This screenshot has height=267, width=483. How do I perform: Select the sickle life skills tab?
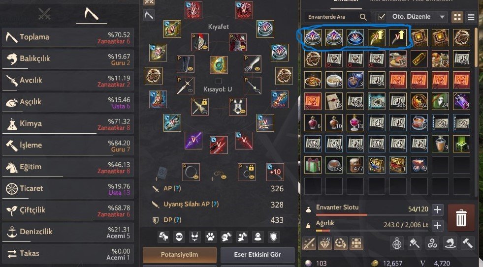click(91, 14)
